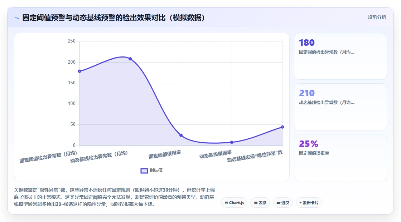401x222 pixels.
Task: Click the icon inside the 进度 tag
Action: 279,203
